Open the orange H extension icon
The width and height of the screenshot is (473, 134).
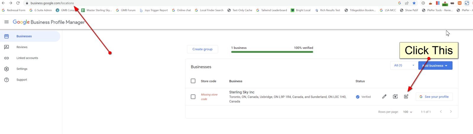click(459, 3)
